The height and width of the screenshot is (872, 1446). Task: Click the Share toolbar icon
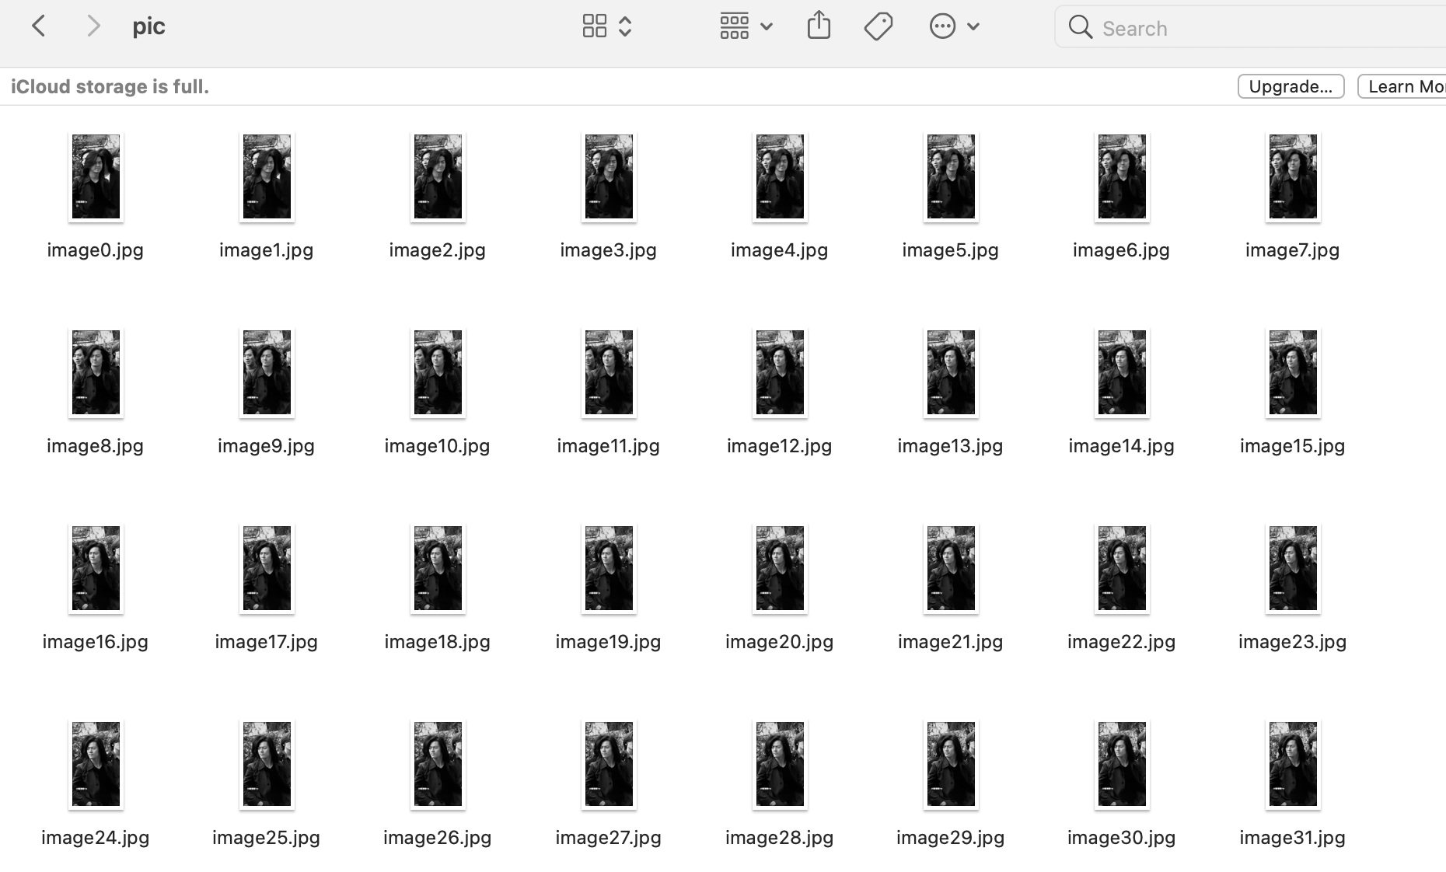pyautogui.click(x=819, y=26)
